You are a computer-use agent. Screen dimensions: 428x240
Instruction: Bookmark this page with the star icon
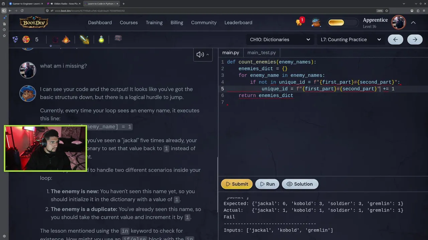click(x=387, y=11)
